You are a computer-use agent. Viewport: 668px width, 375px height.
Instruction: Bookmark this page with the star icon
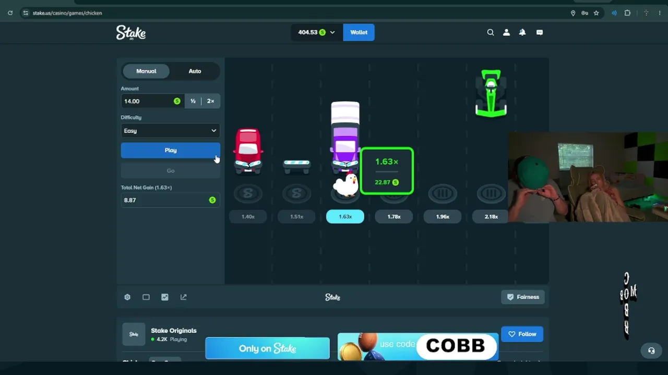pyautogui.click(x=596, y=13)
